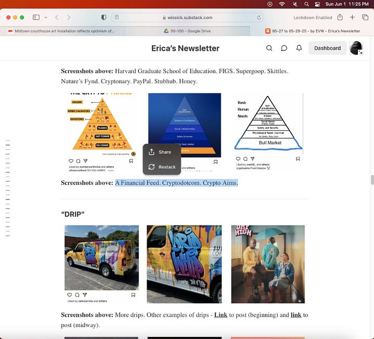Comment icon under Bull Market post
This screenshot has width=374, height=339.
pyautogui.click(x=245, y=158)
